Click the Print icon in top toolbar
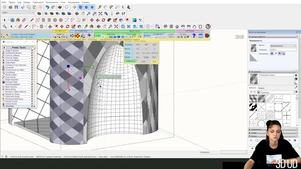 (x=60, y=8)
